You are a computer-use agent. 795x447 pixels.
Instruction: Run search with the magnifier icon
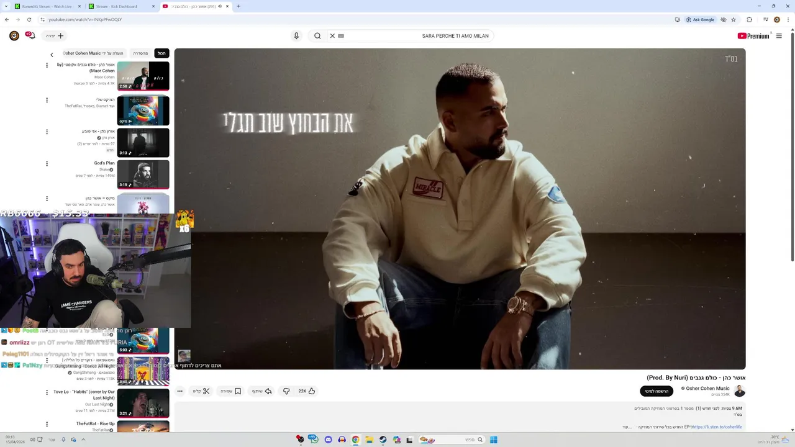coord(317,36)
